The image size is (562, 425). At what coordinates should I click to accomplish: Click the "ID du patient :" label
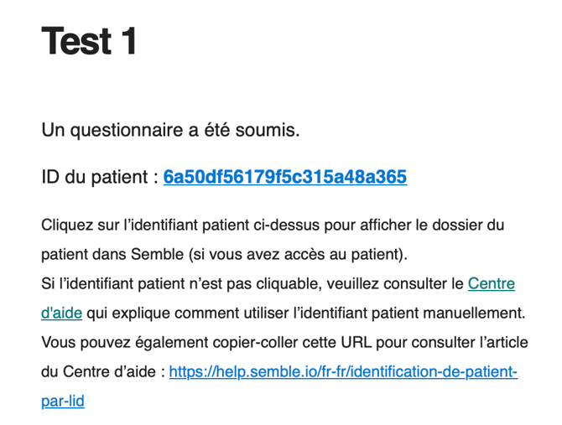point(100,177)
